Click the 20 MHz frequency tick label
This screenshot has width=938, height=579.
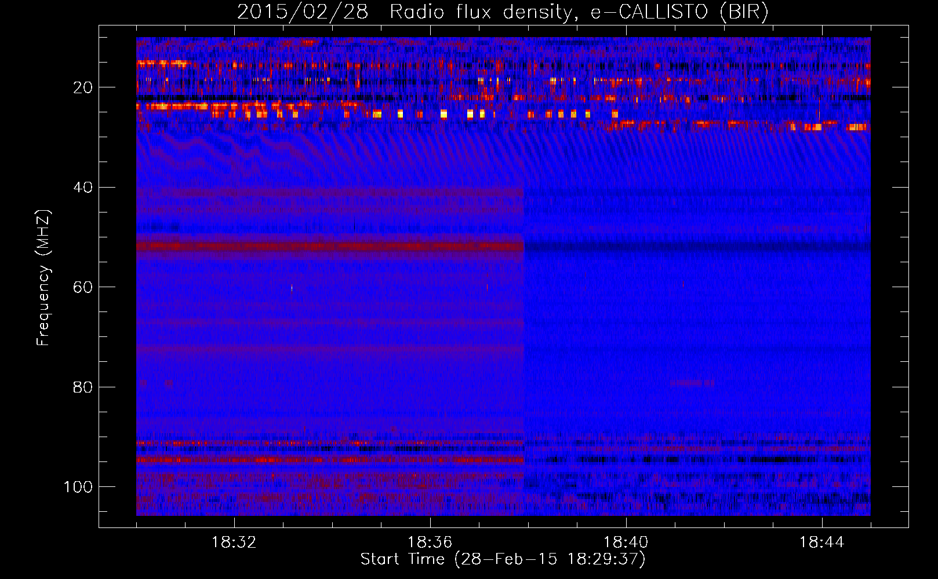pos(83,87)
